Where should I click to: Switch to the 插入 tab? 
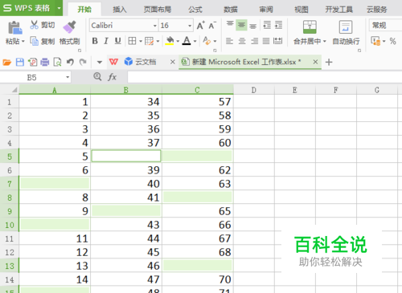coord(120,10)
